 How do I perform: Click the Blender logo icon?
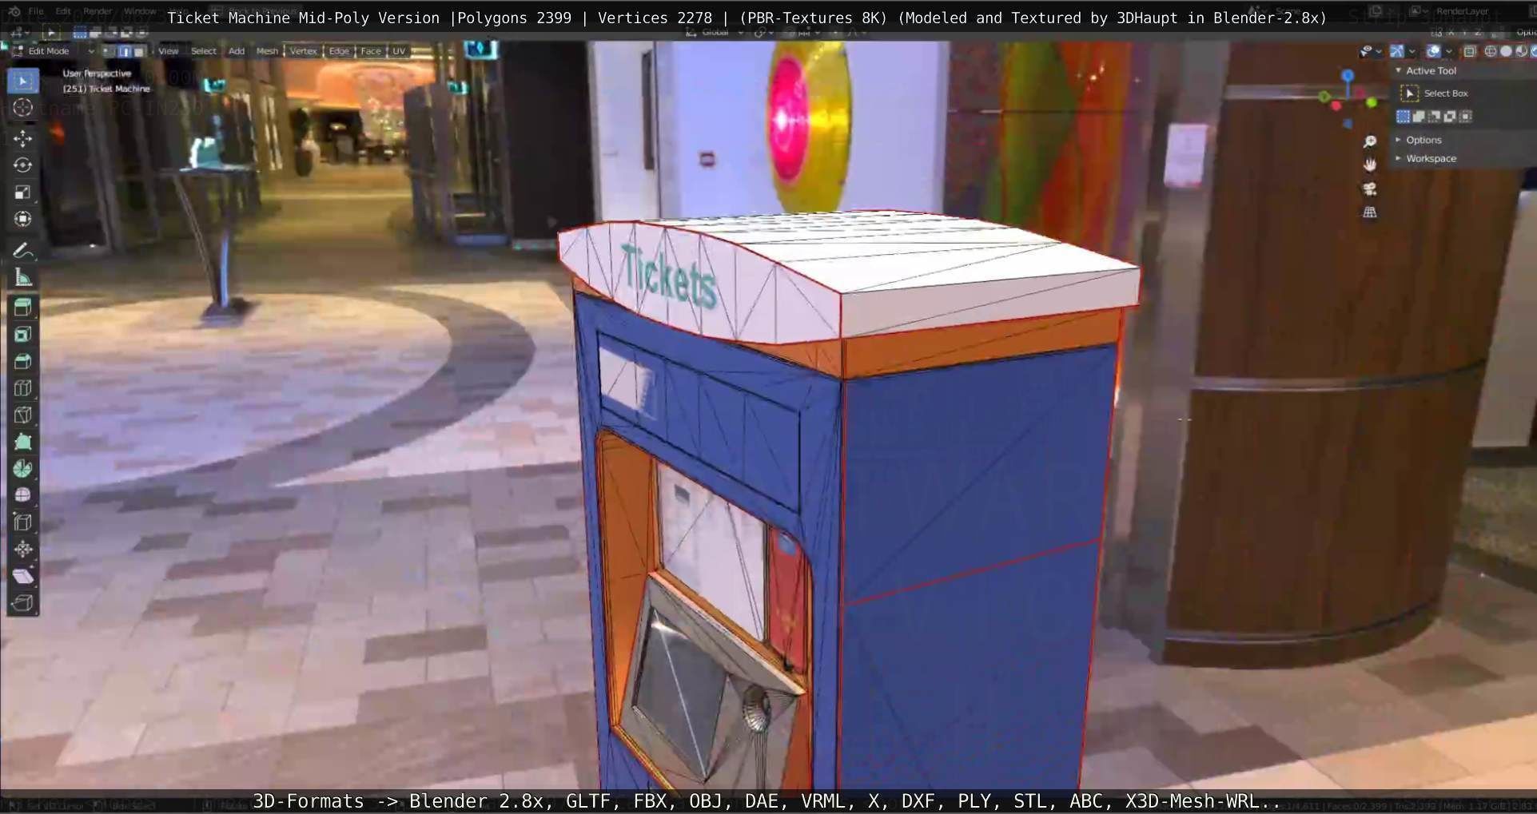pos(14,11)
